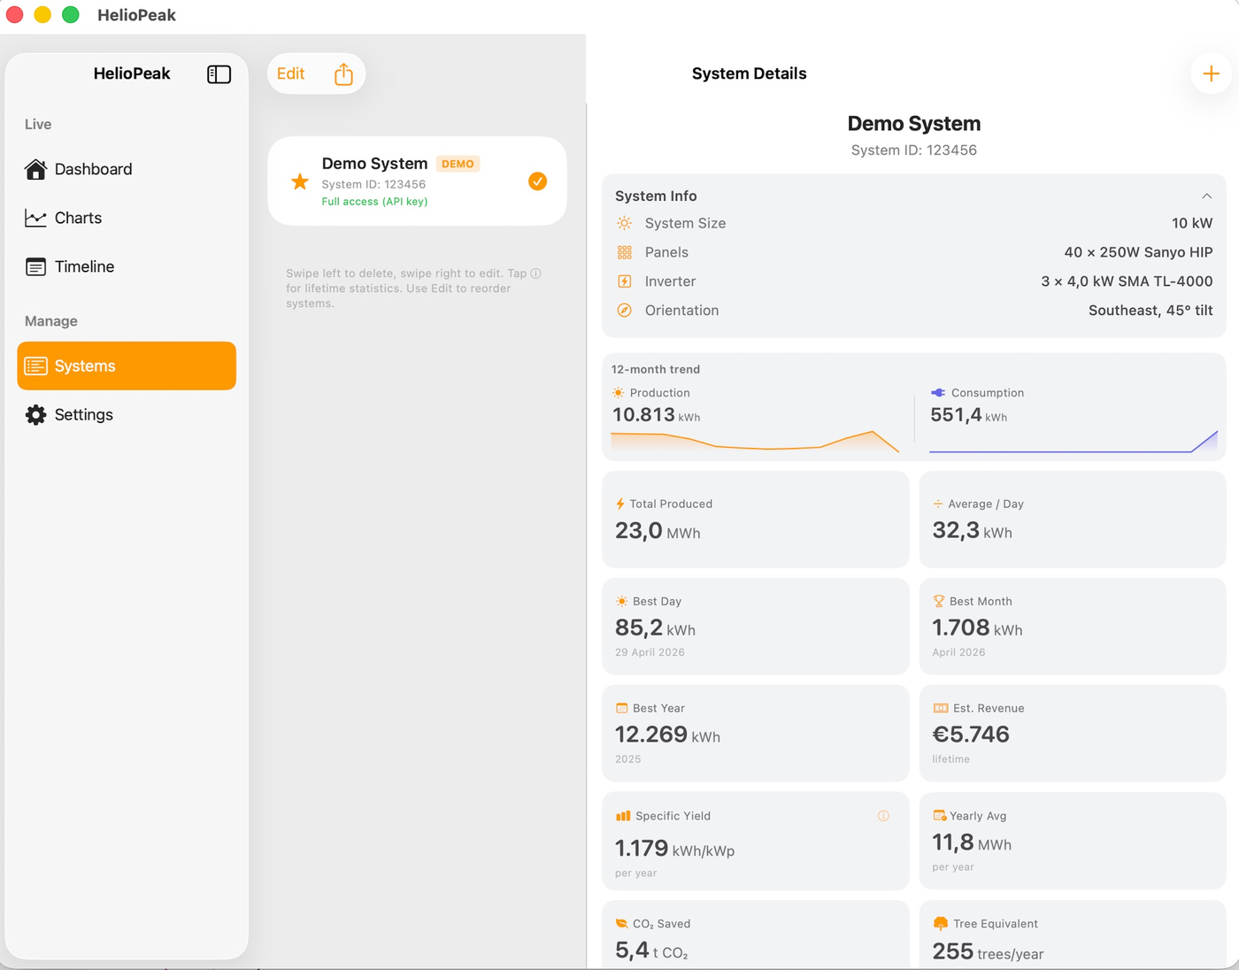Select Systems in the sidebar

coord(127,366)
